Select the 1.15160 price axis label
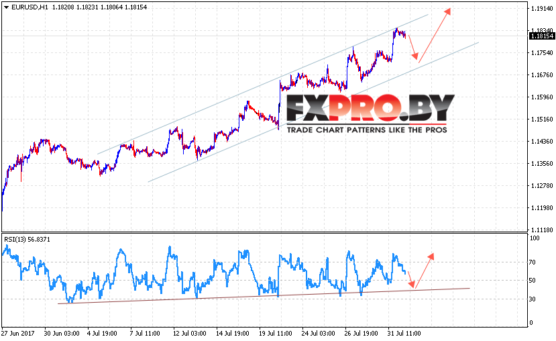The width and height of the screenshot is (556, 341). click(542, 119)
